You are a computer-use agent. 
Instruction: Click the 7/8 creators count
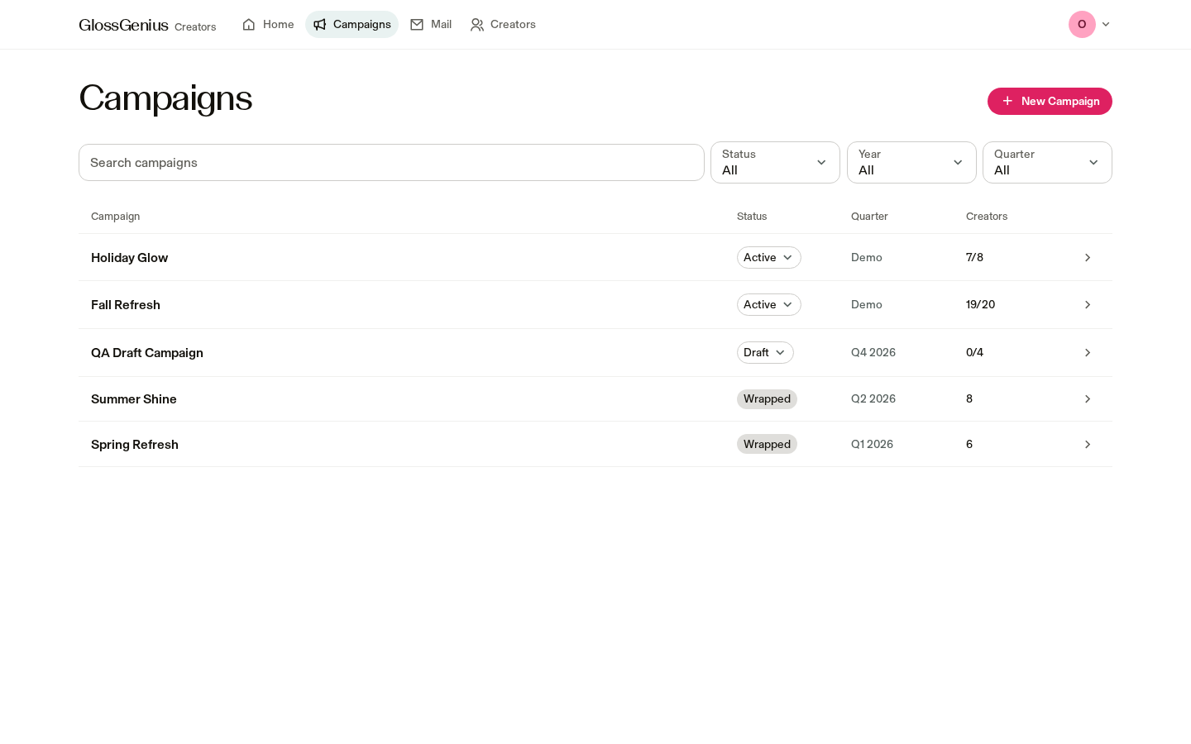[x=974, y=258]
